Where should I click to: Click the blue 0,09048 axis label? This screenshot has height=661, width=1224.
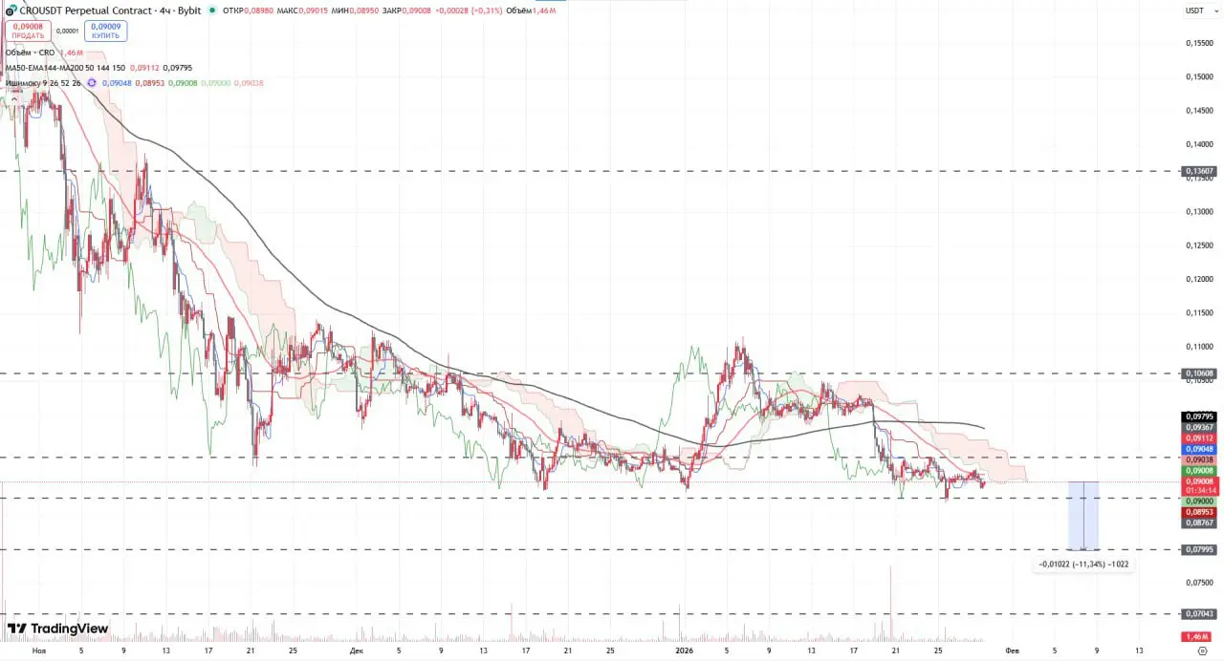pyautogui.click(x=1199, y=449)
